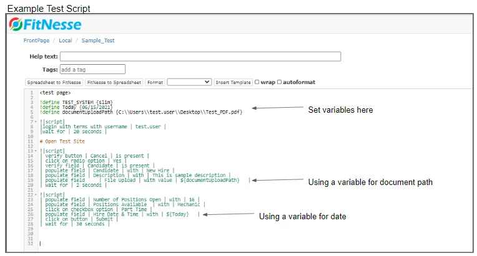Image resolution: width=477 pixels, height=256 pixels.
Task: Click the Format button
Action: pos(155,82)
